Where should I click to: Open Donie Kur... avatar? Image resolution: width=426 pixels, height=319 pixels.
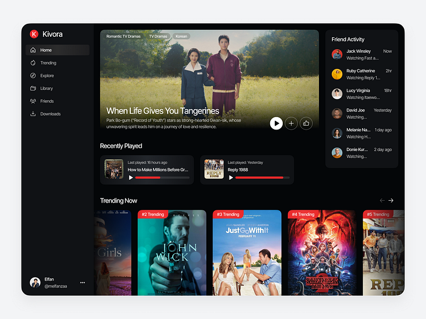[x=337, y=153]
